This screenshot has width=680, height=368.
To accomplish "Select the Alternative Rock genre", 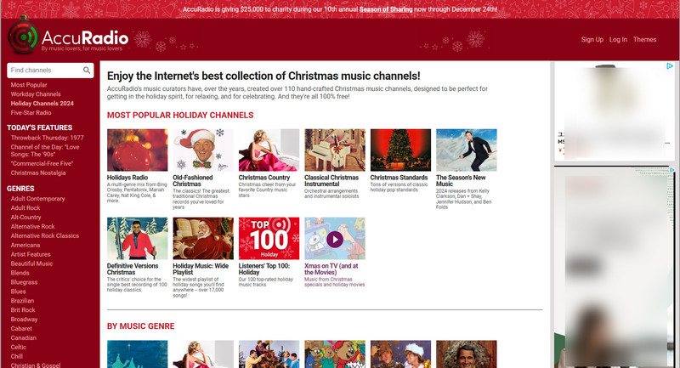I will point(32,226).
